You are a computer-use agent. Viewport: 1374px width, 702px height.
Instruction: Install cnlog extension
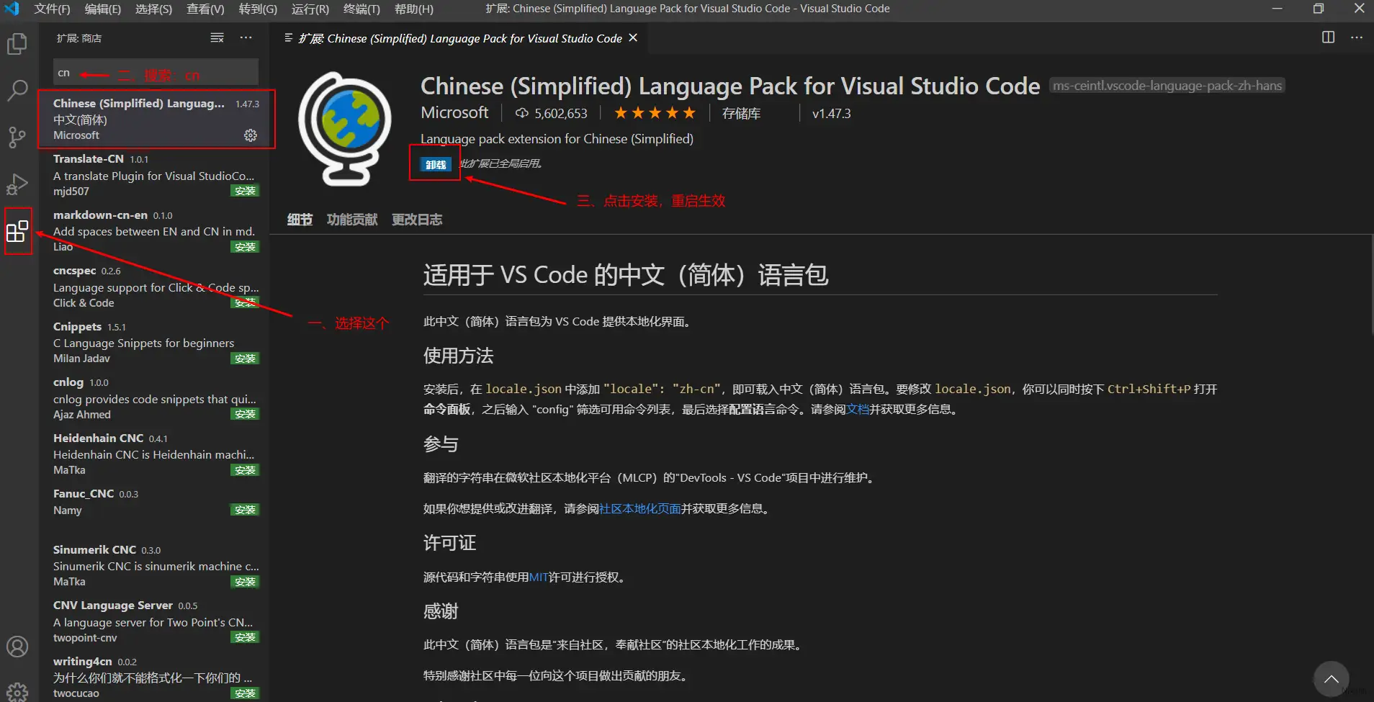[245, 414]
